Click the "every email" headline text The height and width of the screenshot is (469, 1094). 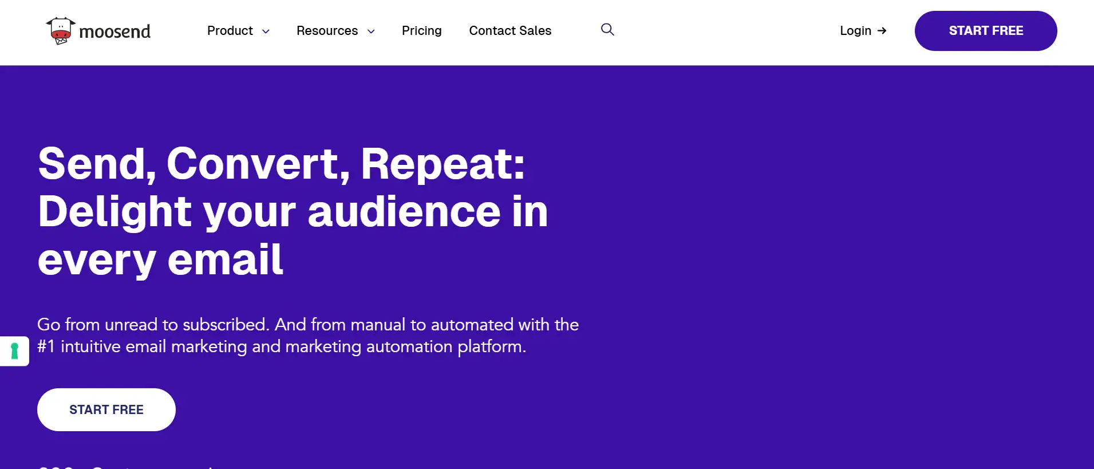[160, 259]
